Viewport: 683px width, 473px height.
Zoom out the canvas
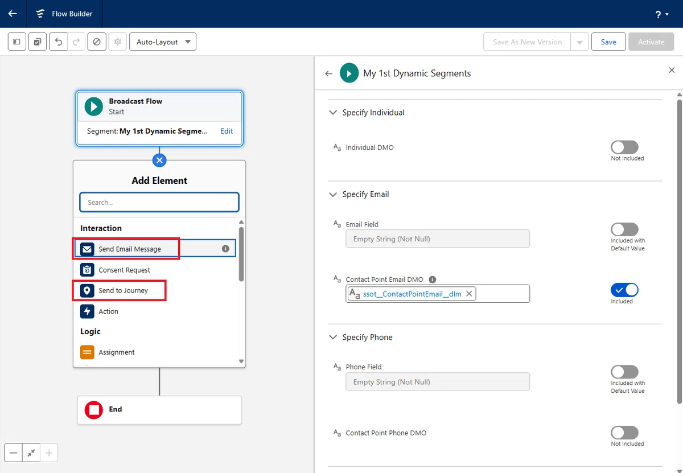click(14, 453)
